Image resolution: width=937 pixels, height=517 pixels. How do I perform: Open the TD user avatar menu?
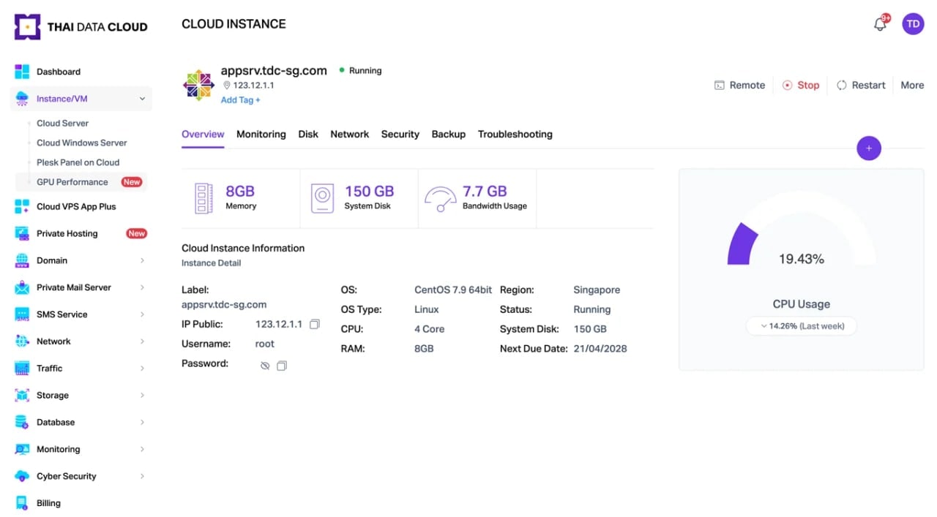(913, 23)
